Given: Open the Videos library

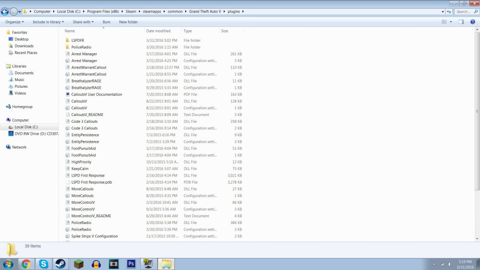Looking at the screenshot, I should coord(20,93).
